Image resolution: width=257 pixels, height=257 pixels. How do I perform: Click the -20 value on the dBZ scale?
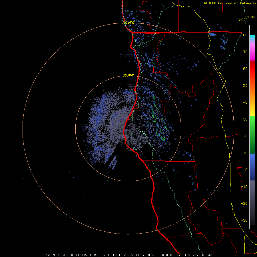(244, 203)
